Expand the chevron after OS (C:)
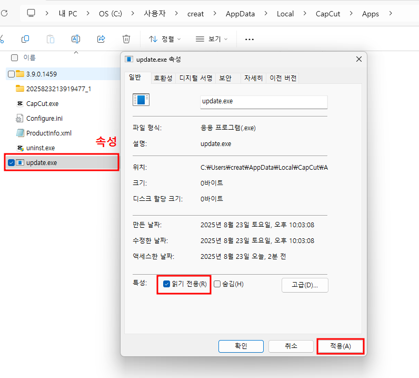 click(133, 13)
